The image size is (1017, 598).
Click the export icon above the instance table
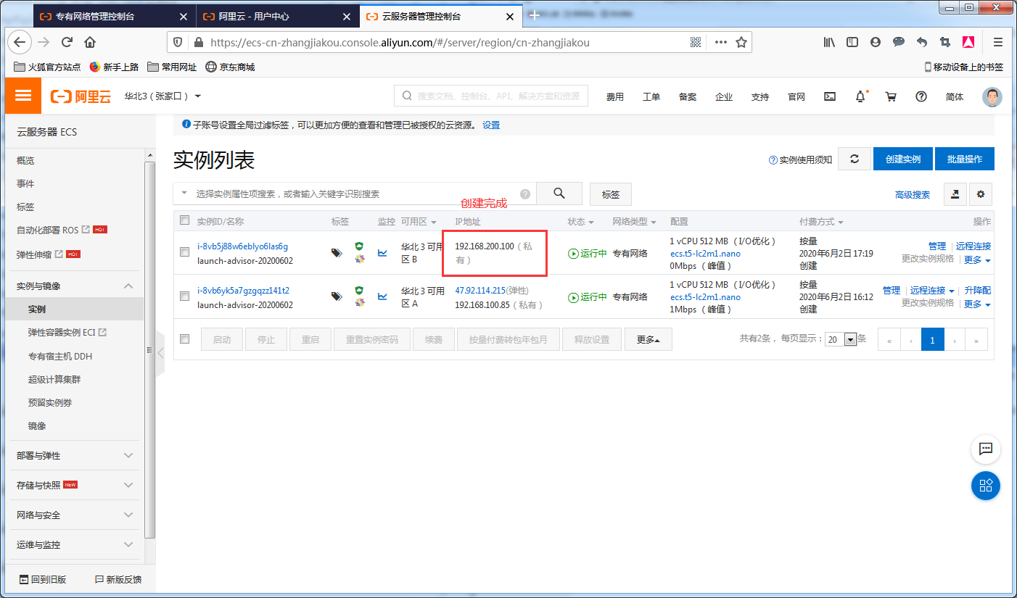click(954, 194)
